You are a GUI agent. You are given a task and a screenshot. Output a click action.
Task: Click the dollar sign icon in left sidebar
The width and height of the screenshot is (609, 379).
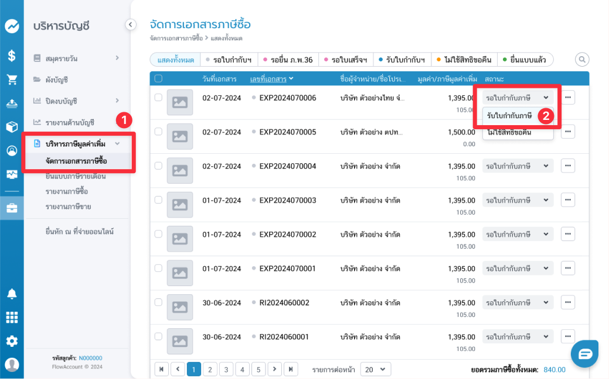pyautogui.click(x=12, y=56)
